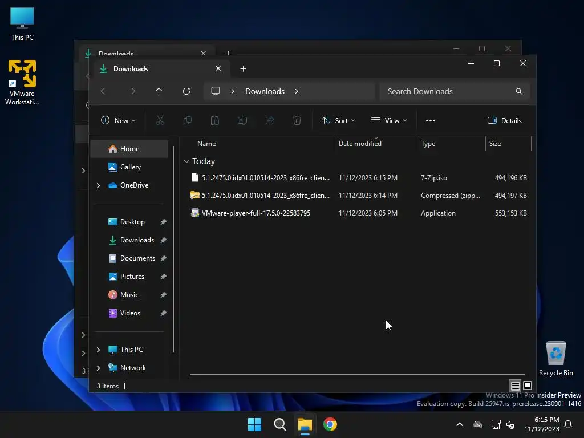Unpin Desktop from quick access
The width and height of the screenshot is (584, 438).
click(163, 222)
